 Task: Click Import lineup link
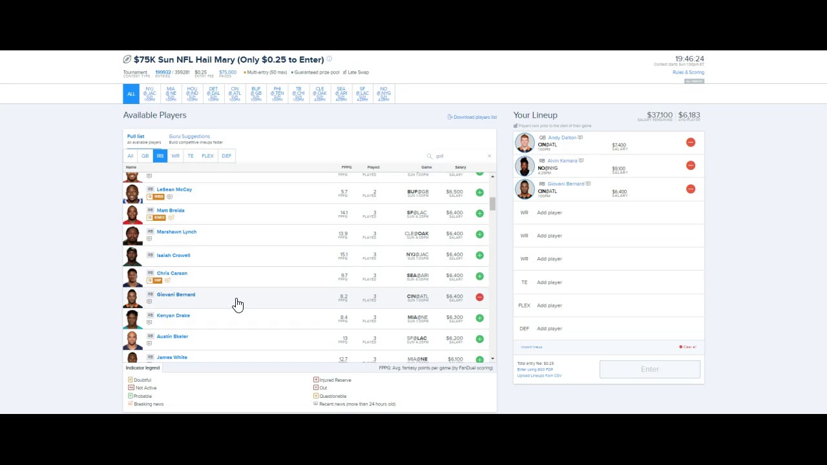click(532, 347)
